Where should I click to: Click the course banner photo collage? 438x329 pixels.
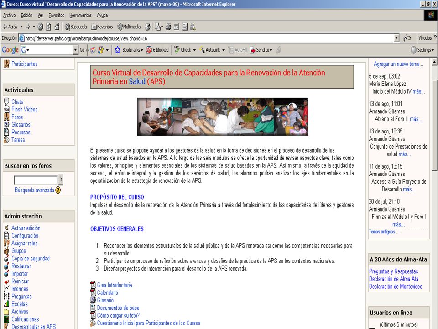click(223, 117)
